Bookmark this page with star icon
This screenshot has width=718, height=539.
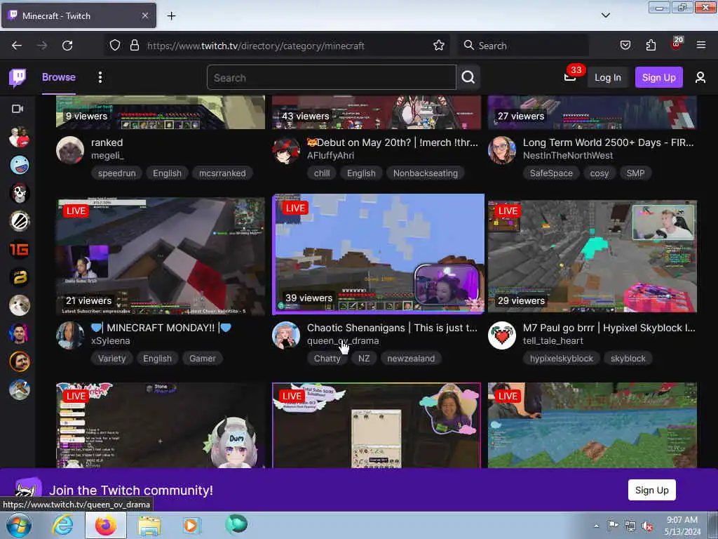(x=439, y=46)
